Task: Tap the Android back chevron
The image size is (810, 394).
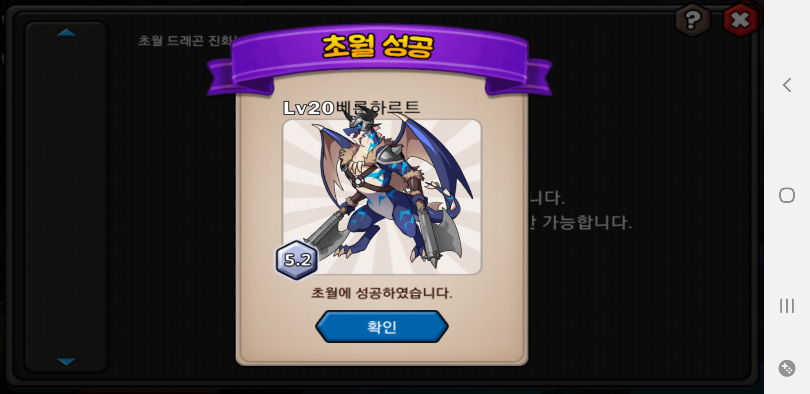Action: (787, 85)
